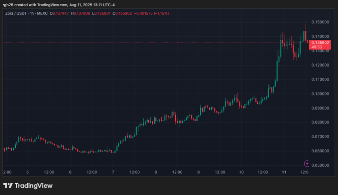This screenshot has width=338, height=195.
Task: Click the 0.150000 price axis label
Action: coord(320,22)
